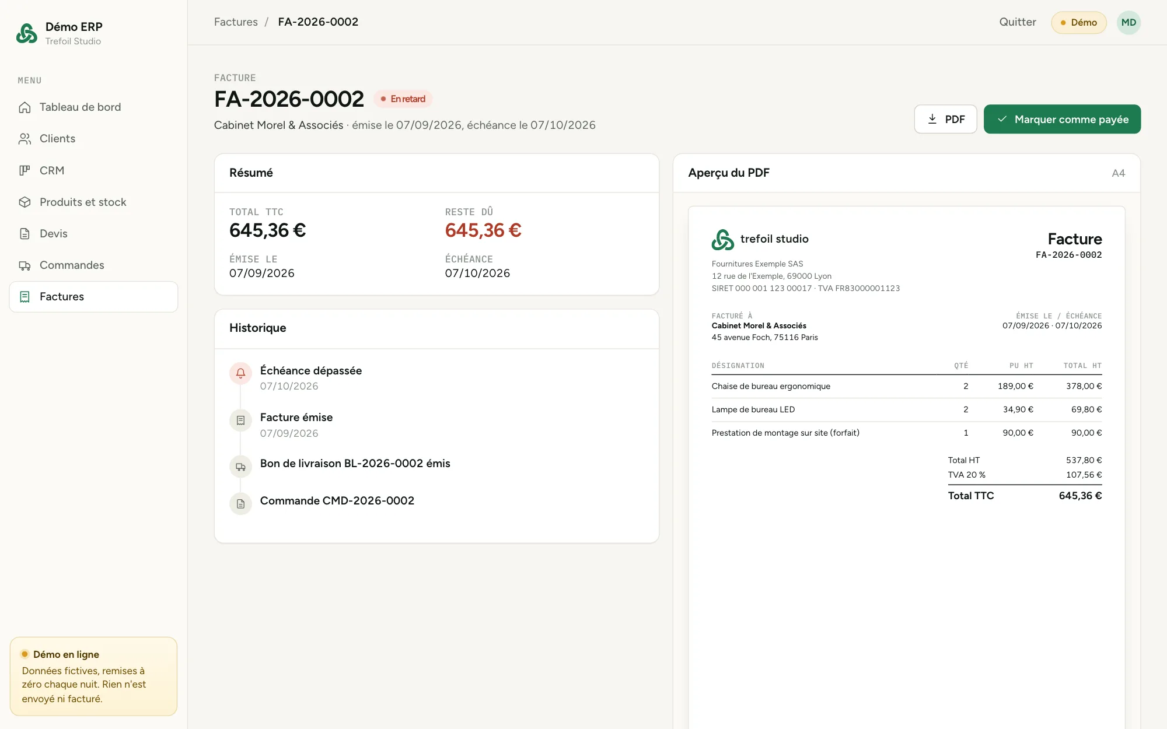Click the Quitter link
The image size is (1167, 729).
coord(1018,22)
